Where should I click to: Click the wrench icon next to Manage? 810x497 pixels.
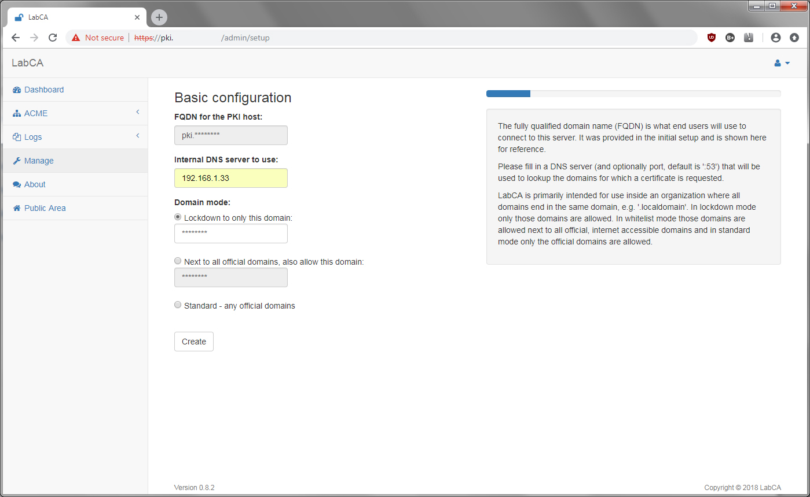pos(16,161)
